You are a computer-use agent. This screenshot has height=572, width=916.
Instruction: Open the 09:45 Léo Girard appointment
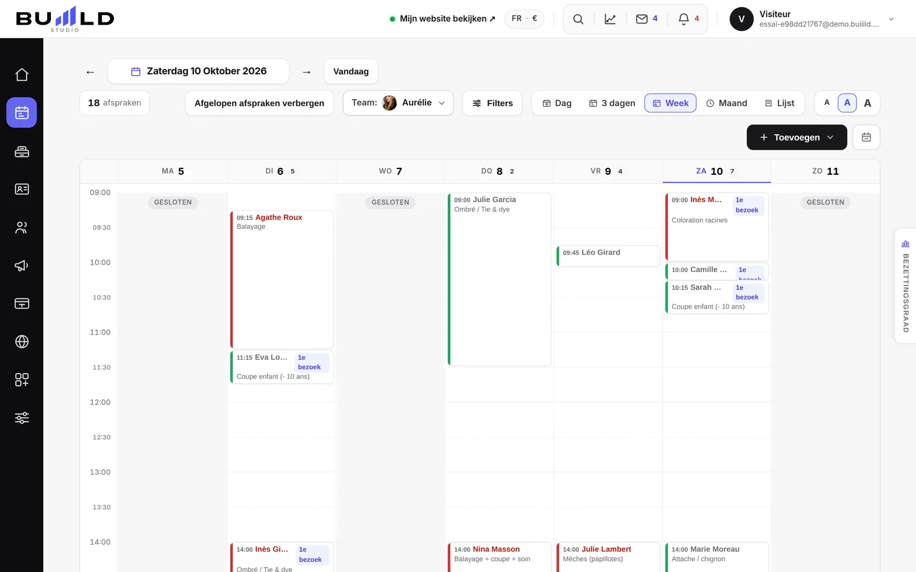608,255
